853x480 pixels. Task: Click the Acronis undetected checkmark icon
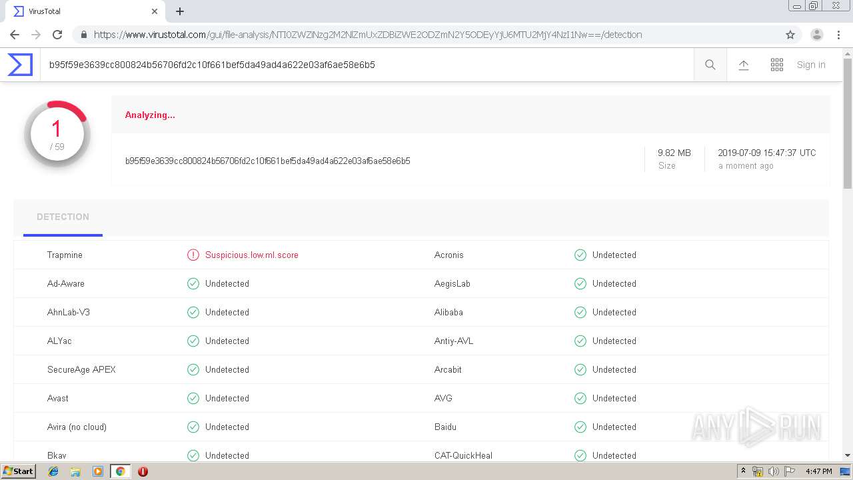(x=580, y=255)
